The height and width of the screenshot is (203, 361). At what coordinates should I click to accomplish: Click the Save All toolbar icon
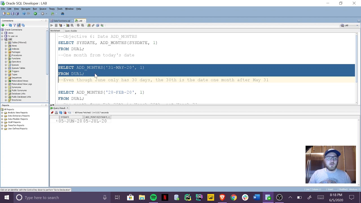pyautogui.click(x=17, y=14)
